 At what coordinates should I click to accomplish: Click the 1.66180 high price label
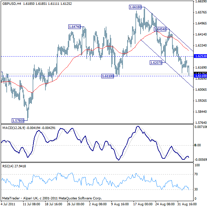point(136,7)
